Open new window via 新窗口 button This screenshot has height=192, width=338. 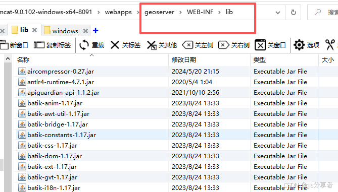tap(14, 45)
